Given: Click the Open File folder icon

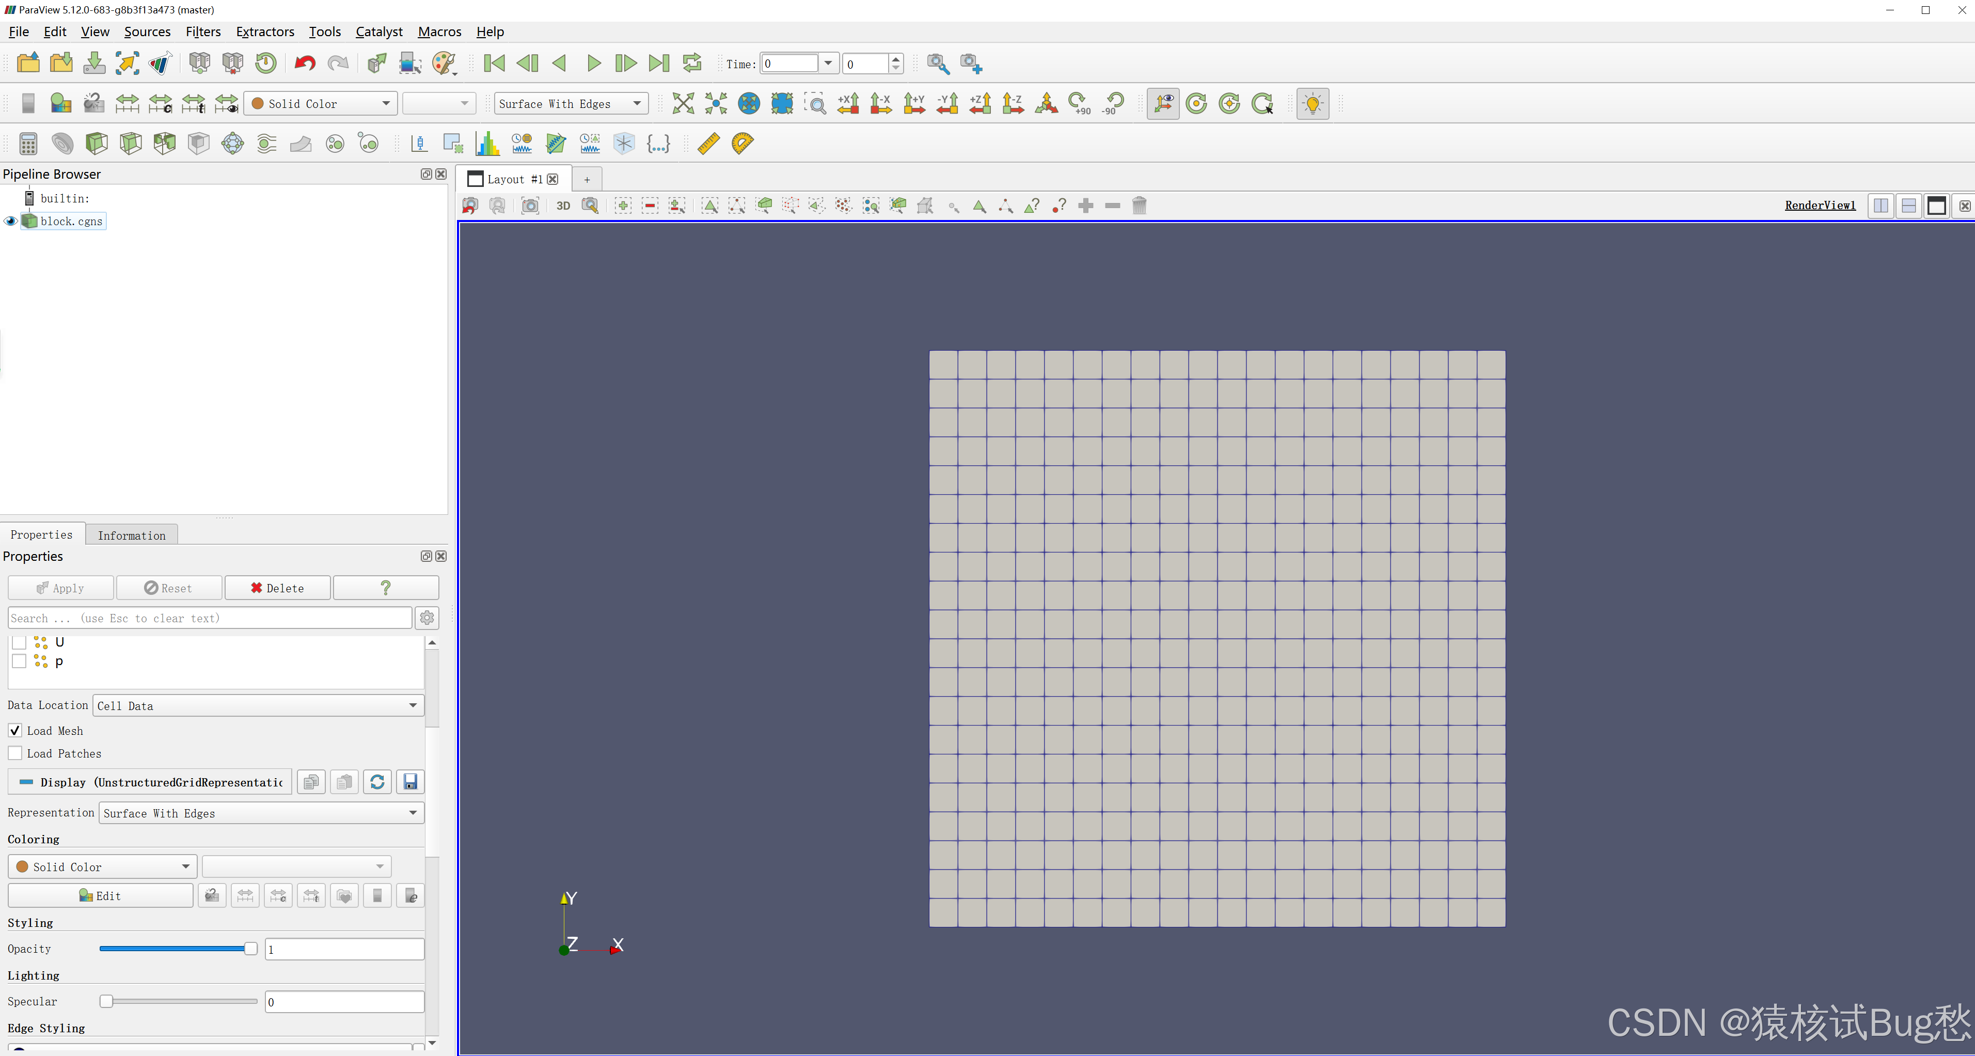Looking at the screenshot, I should pyautogui.click(x=28, y=63).
